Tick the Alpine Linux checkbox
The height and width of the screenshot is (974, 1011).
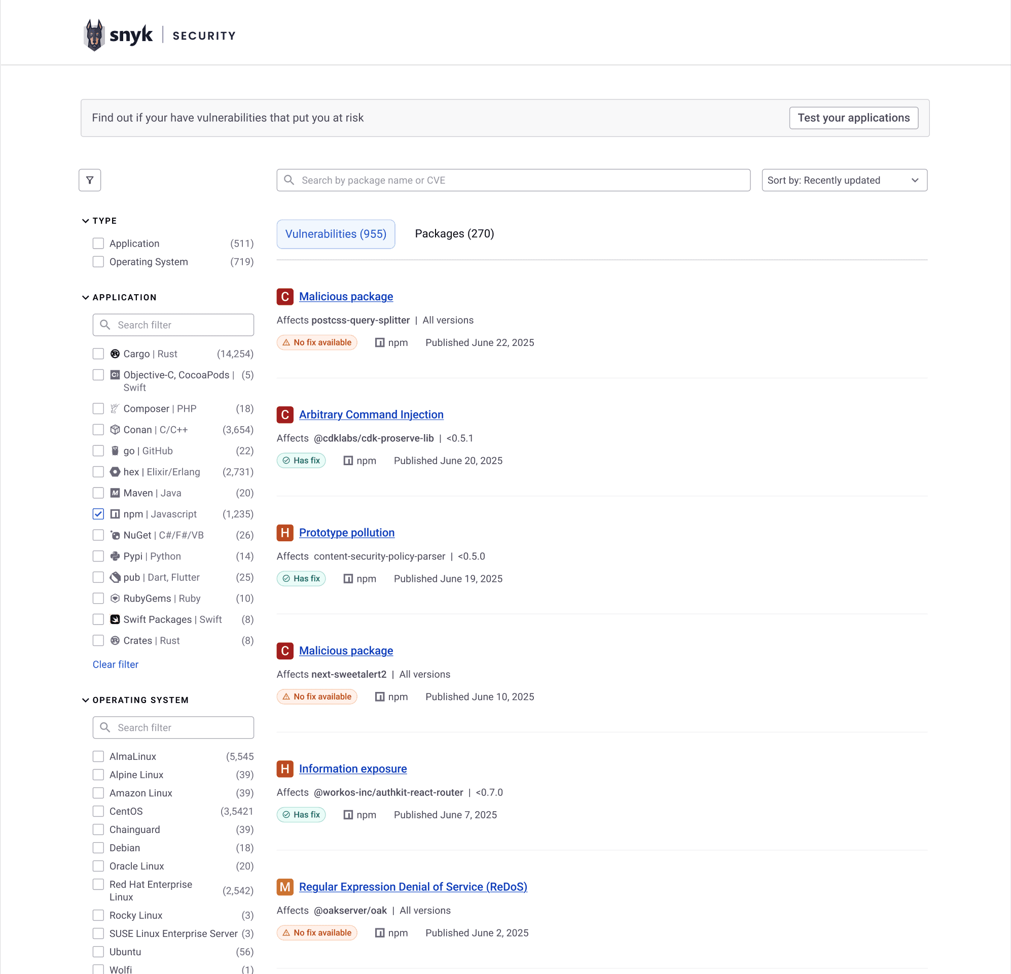(98, 775)
